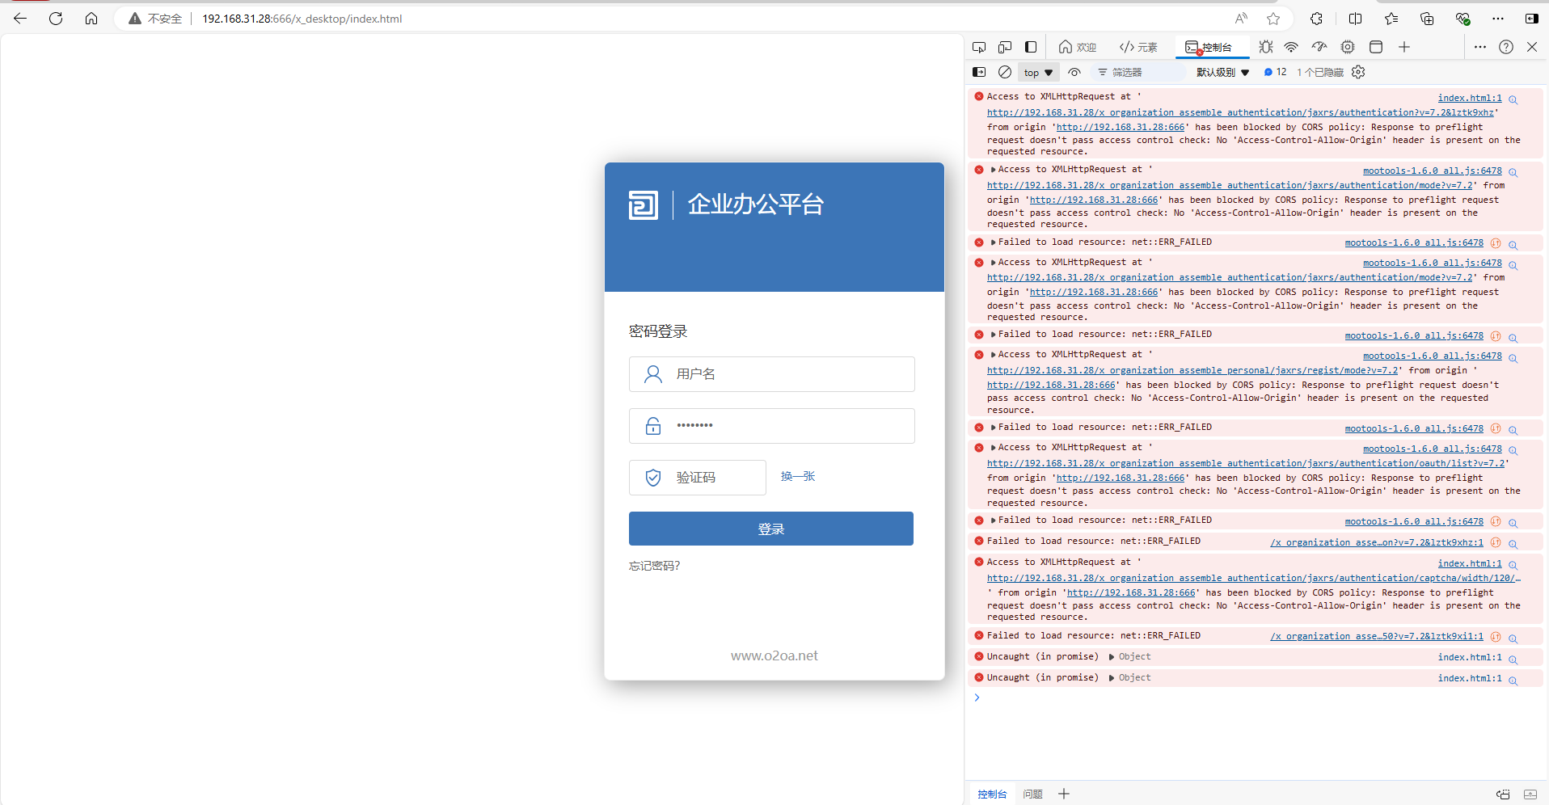Add a drawer tool with the plus
Image resolution: width=1549 pixels, height=805 pixels.
tap(1064, 794)
